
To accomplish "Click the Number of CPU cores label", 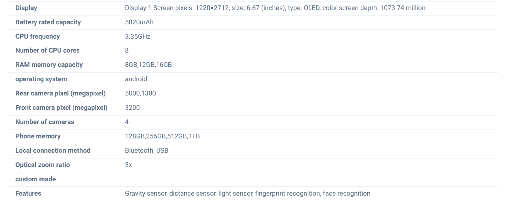I will [x=48, y=50].
